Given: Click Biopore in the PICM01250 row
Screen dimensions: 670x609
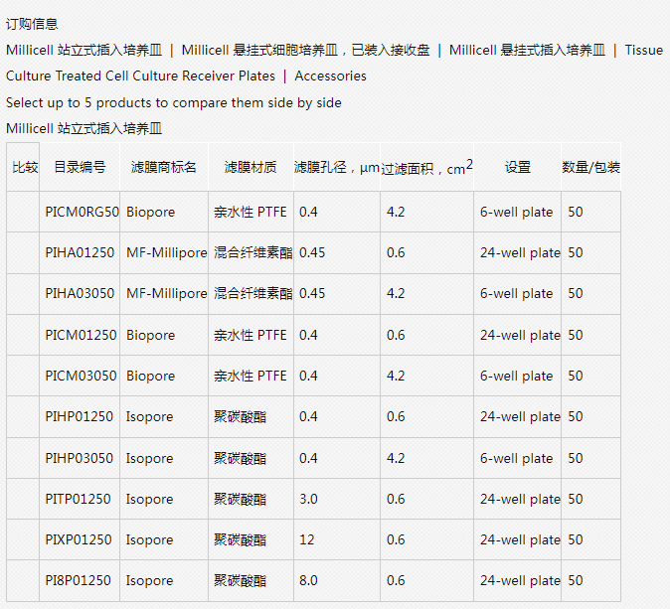Looking at the screenshot, I should click(150, 335).
